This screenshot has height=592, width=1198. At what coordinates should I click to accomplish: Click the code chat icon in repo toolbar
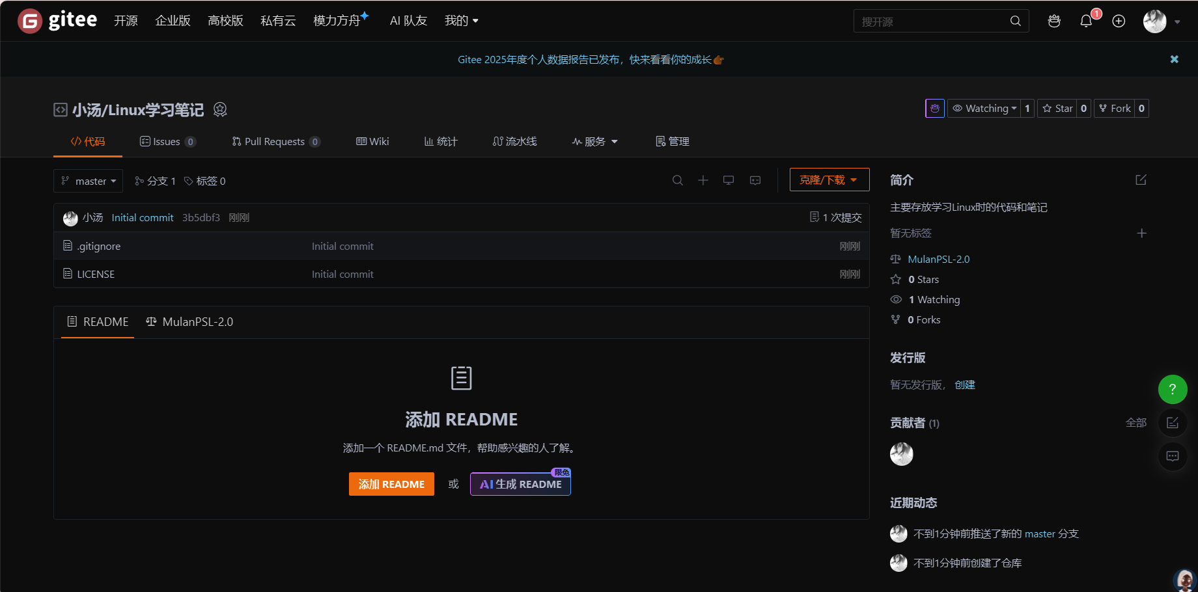(755, 180)
